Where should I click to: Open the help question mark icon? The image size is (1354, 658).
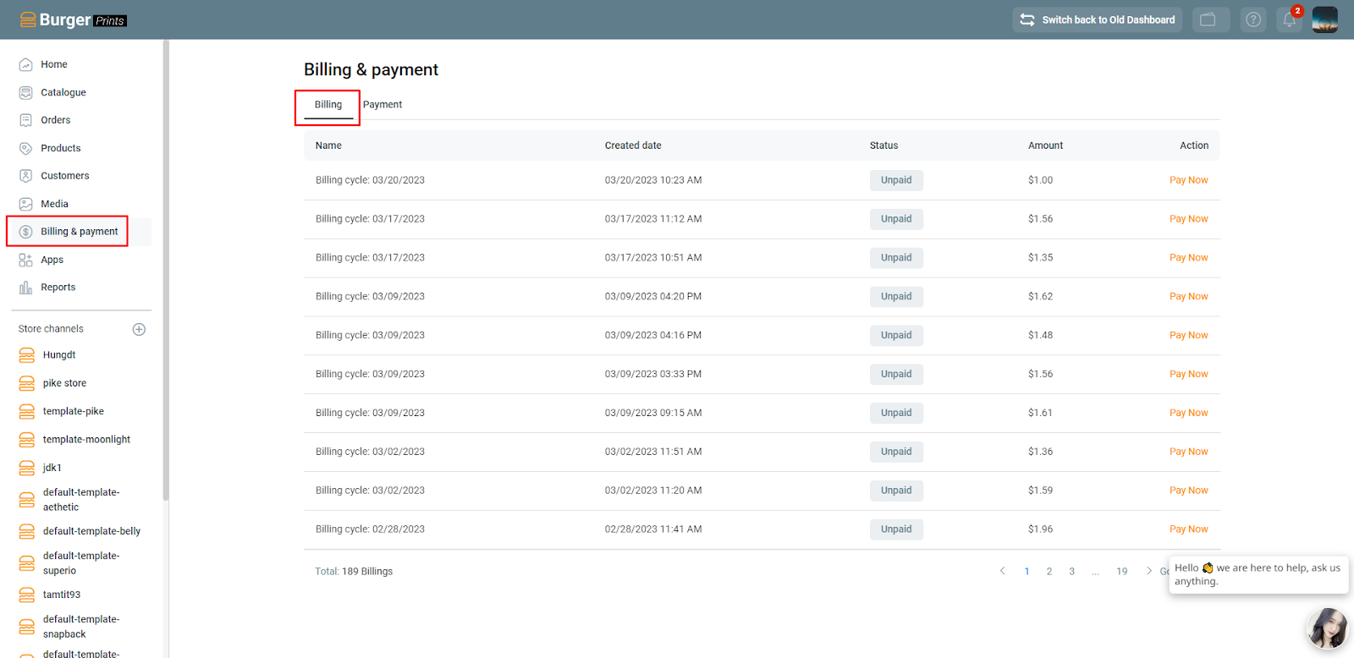coord(1253,19)
